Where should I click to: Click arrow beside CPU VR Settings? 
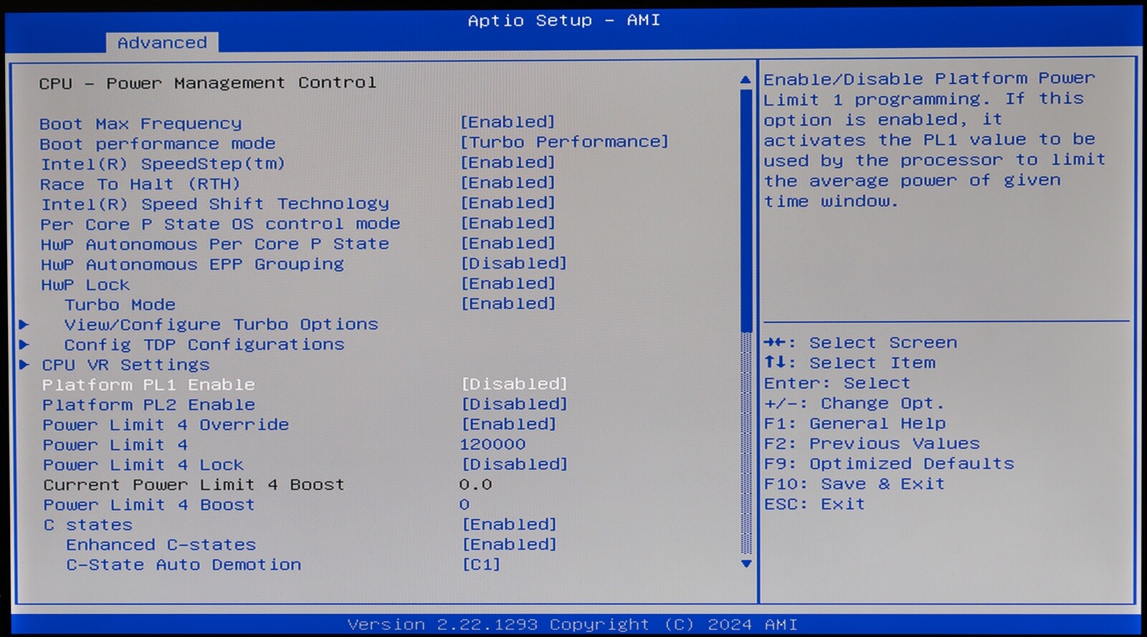tap(24, 365)
